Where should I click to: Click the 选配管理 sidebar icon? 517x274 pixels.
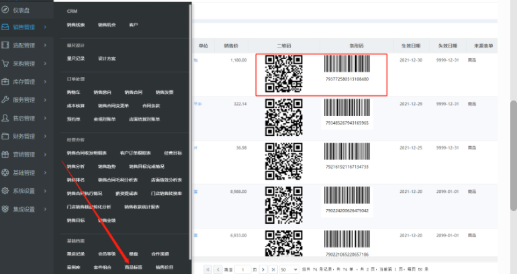point(5,45)
